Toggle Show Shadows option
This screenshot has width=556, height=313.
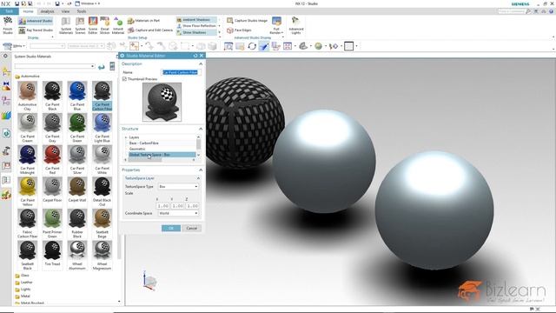(x=196, y=32)
